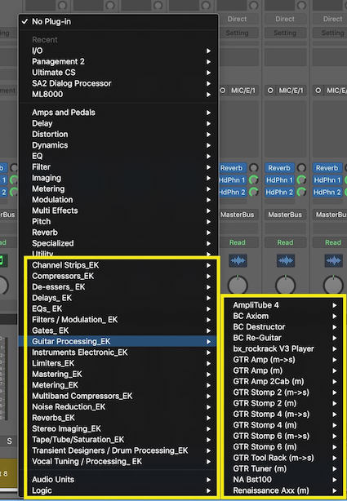
Task: Choose BC Re-Guitar plug-in
Action: point(283,338)
